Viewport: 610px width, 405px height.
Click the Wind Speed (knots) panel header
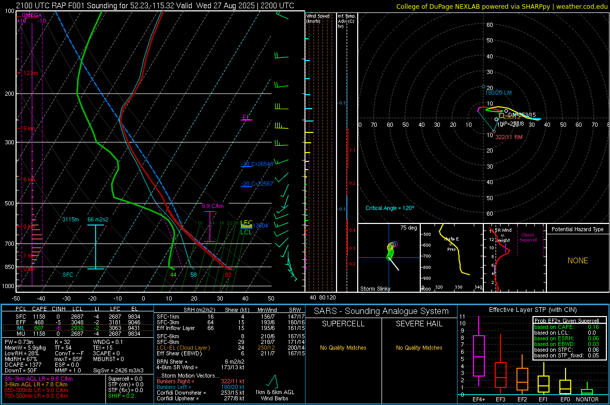point(318,18)
